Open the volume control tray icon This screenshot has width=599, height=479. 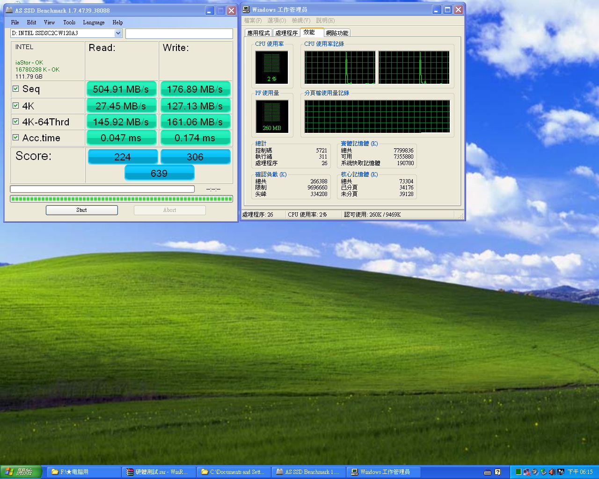[552, 472]
